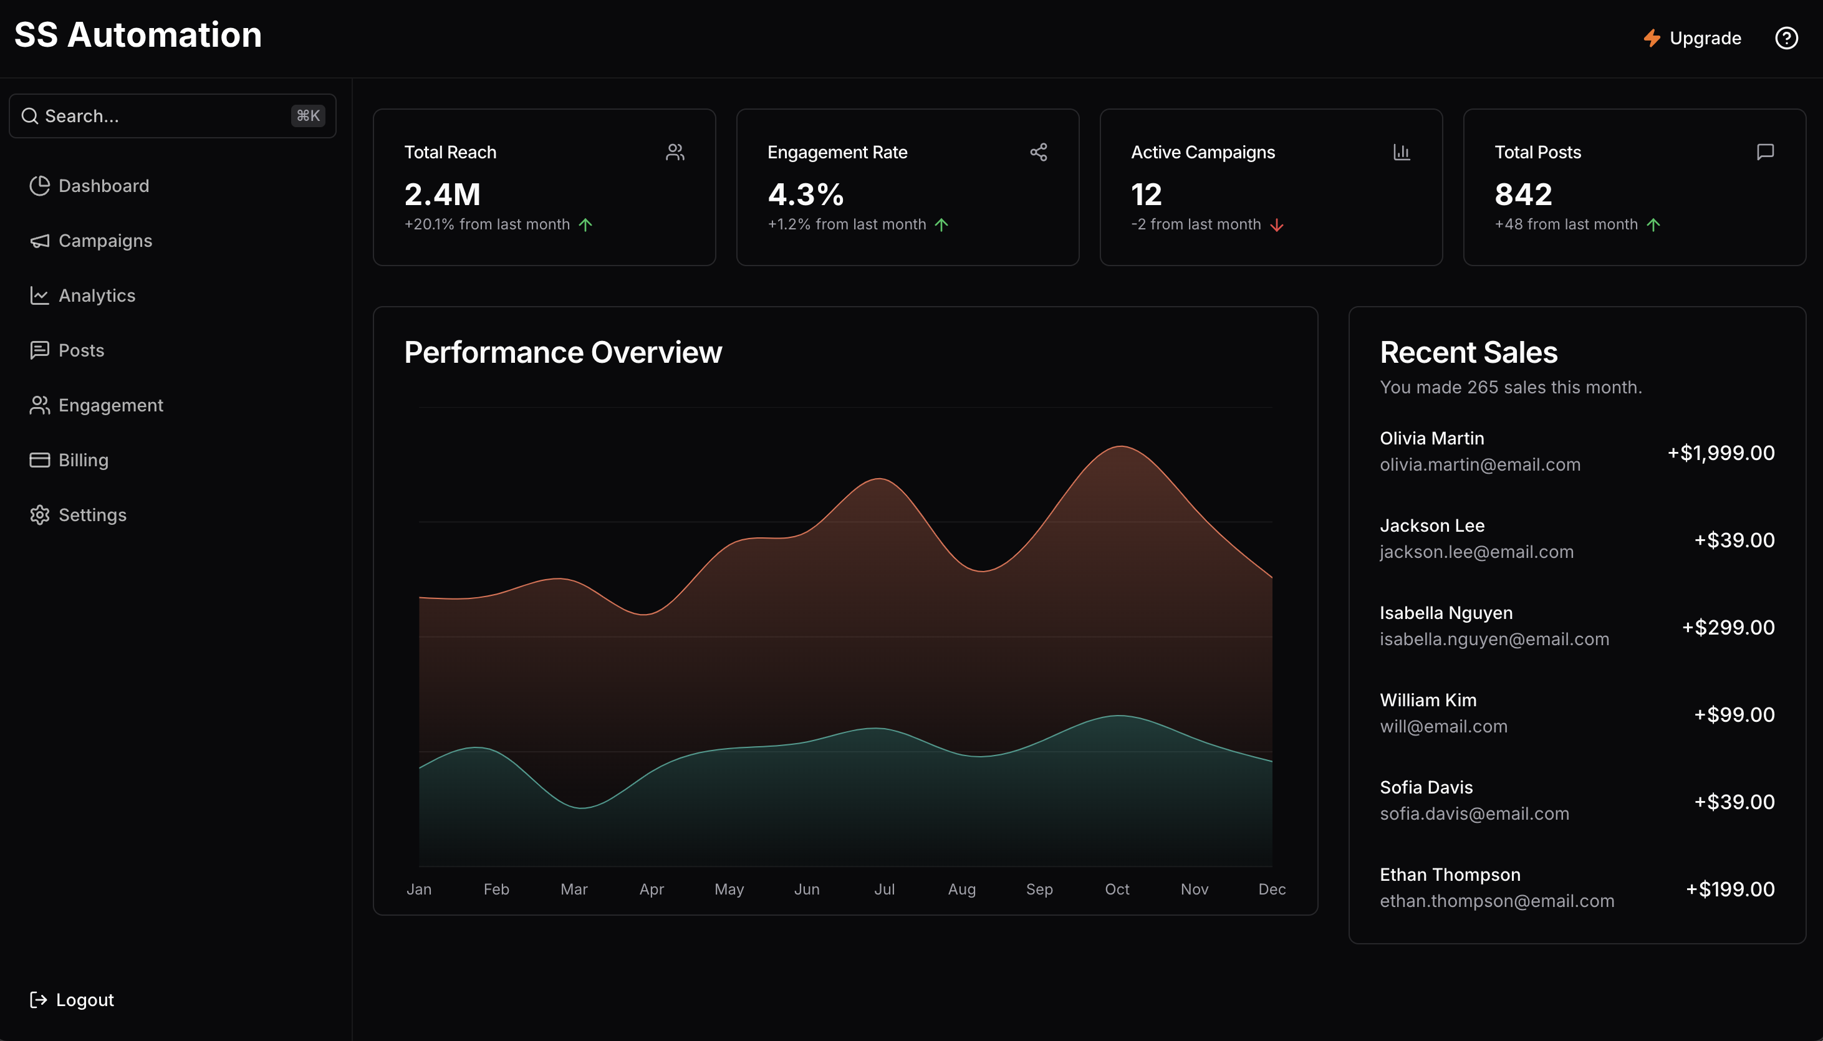Click the users icon in Total Reach card
This screenshot has height=1041, width=1823.
coord(675,152)
